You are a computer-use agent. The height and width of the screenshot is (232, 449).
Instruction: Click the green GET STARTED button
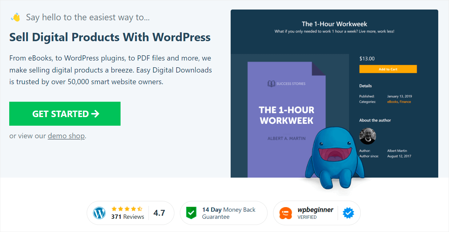click(x=65, y=114)
